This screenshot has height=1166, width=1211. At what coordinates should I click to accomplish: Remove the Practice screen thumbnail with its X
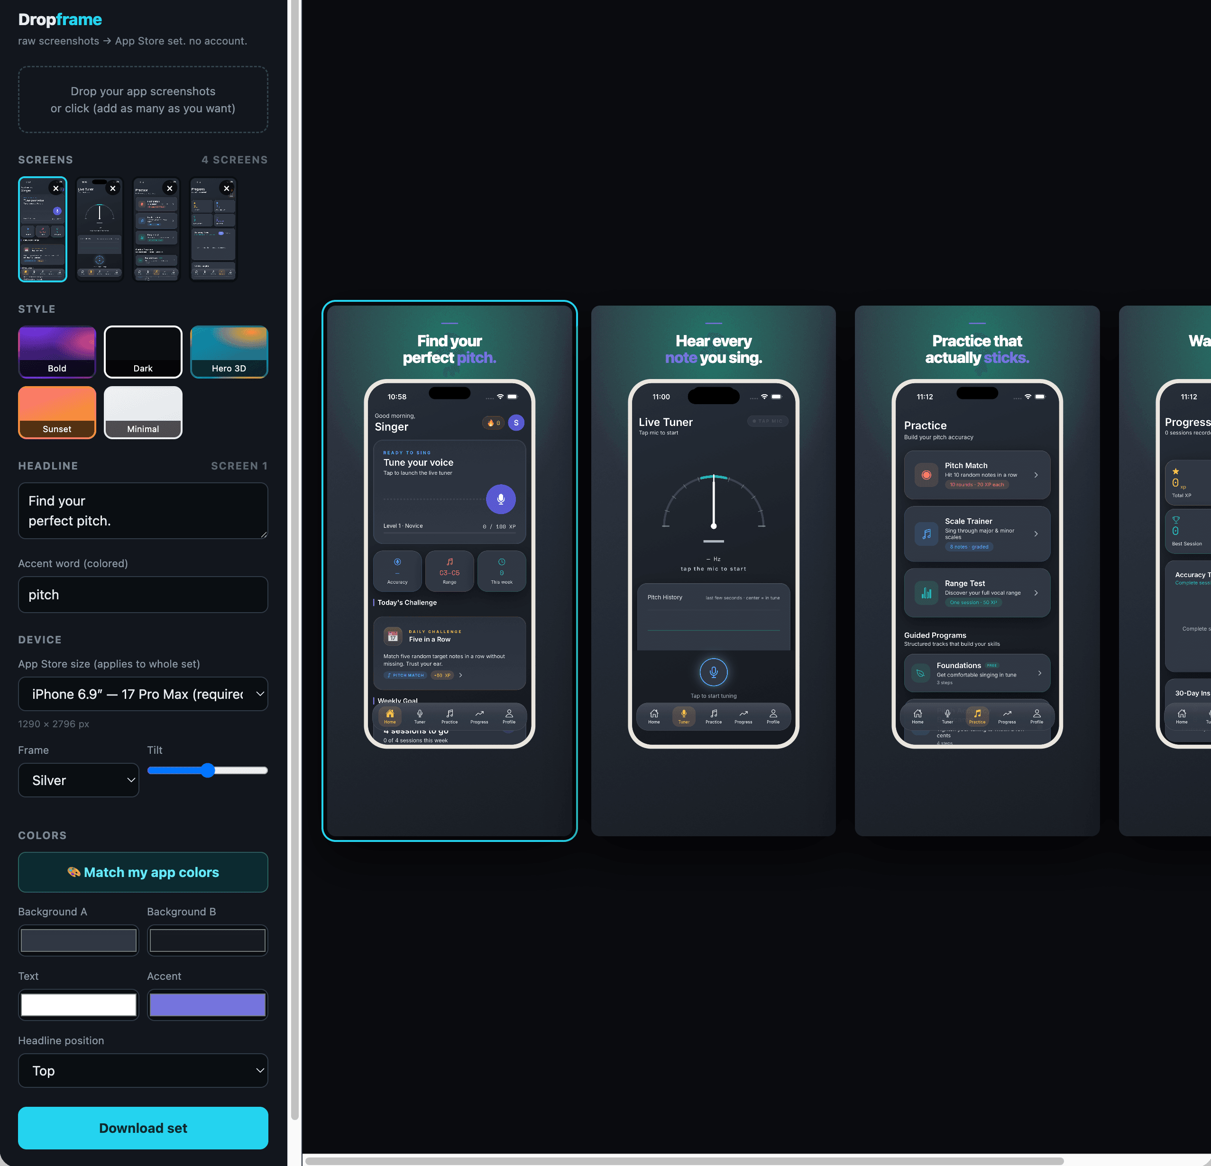point(169,189)
